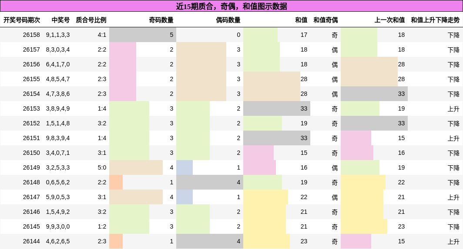Click the 奇码数量 column header
The image size is (463, 249).
[x=161, y=20]
